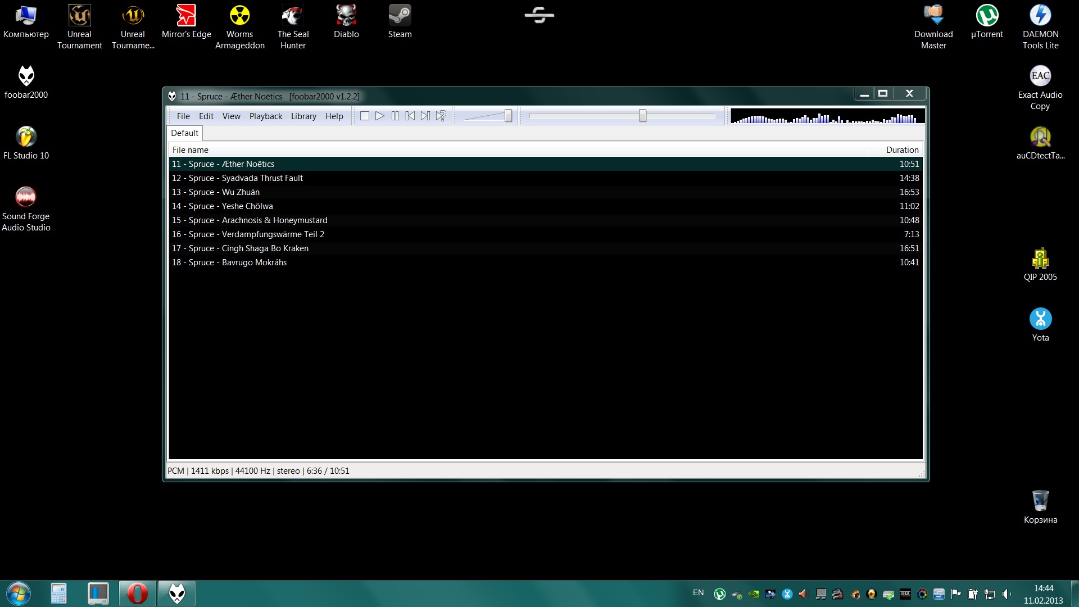Open the Edit menu
The image size is (1079, 607).
click(206, 116)
